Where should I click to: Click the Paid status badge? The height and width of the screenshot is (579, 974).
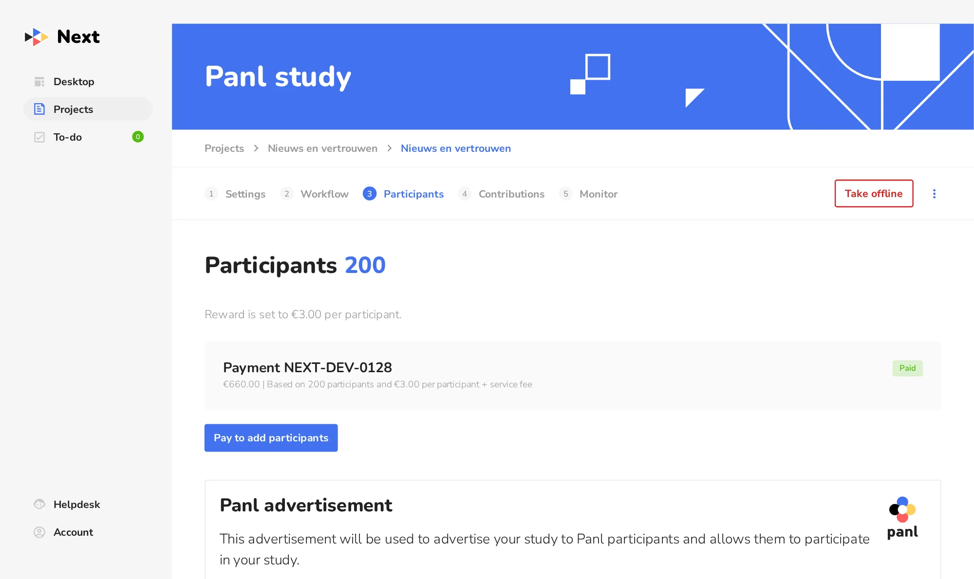pos(907,368)
